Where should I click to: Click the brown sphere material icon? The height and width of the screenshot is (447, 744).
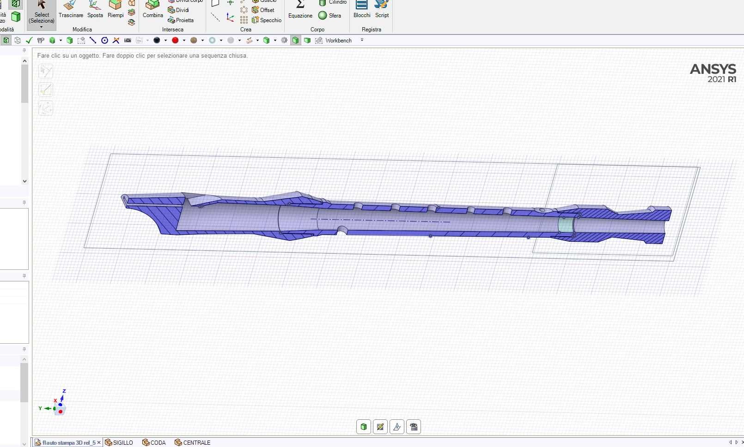(x=194, y=41)
